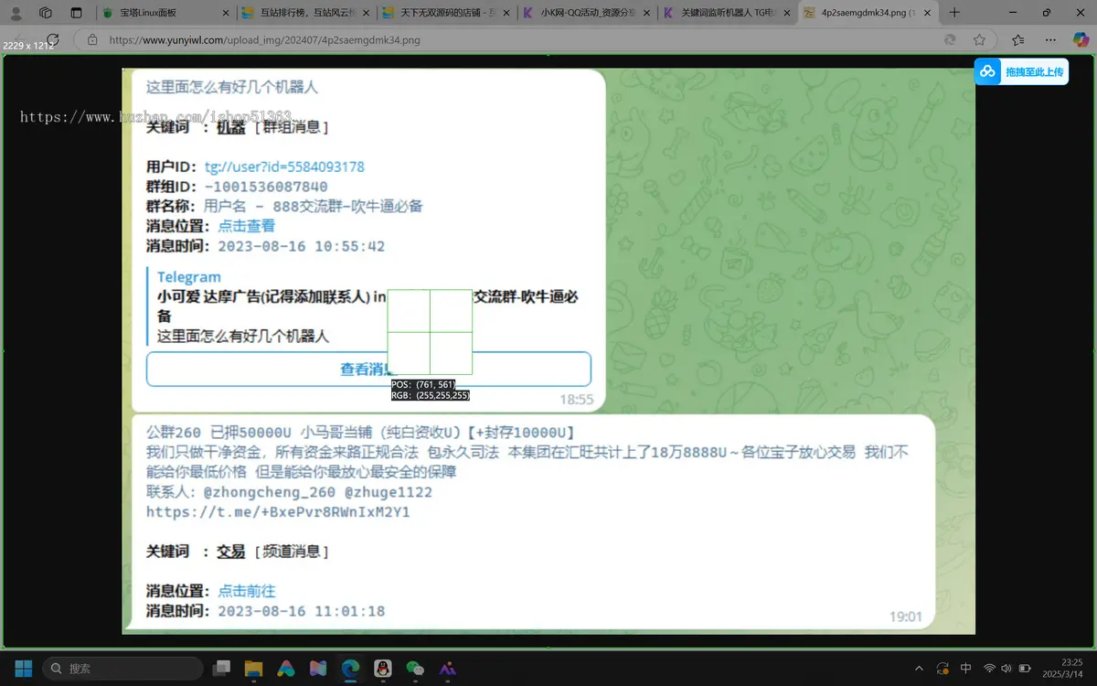Open the favorites list icon

point(1018,40)
